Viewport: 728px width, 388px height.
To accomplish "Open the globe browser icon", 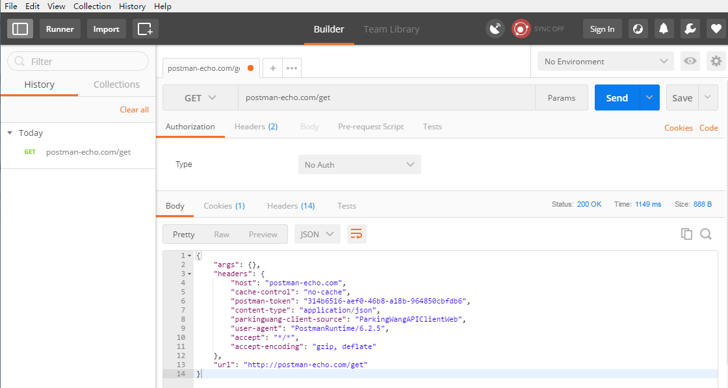I will tap(638, 29).
